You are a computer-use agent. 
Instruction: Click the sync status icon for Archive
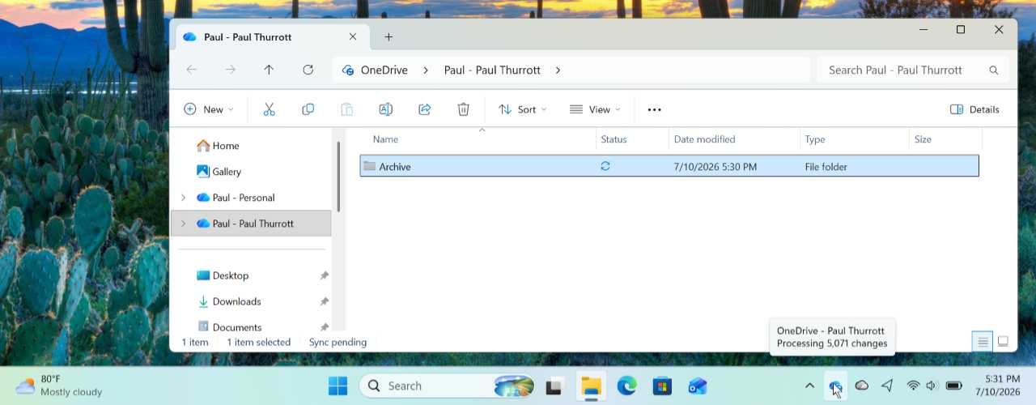pos(605,166)
